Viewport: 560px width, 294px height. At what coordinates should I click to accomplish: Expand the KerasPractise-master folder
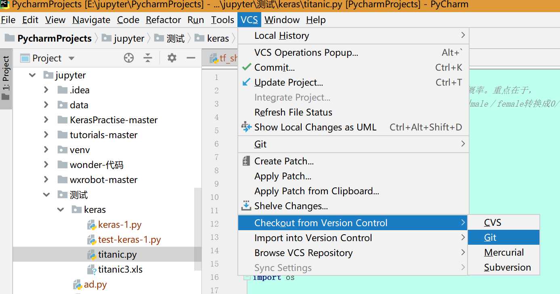click(x=46, y=120)
